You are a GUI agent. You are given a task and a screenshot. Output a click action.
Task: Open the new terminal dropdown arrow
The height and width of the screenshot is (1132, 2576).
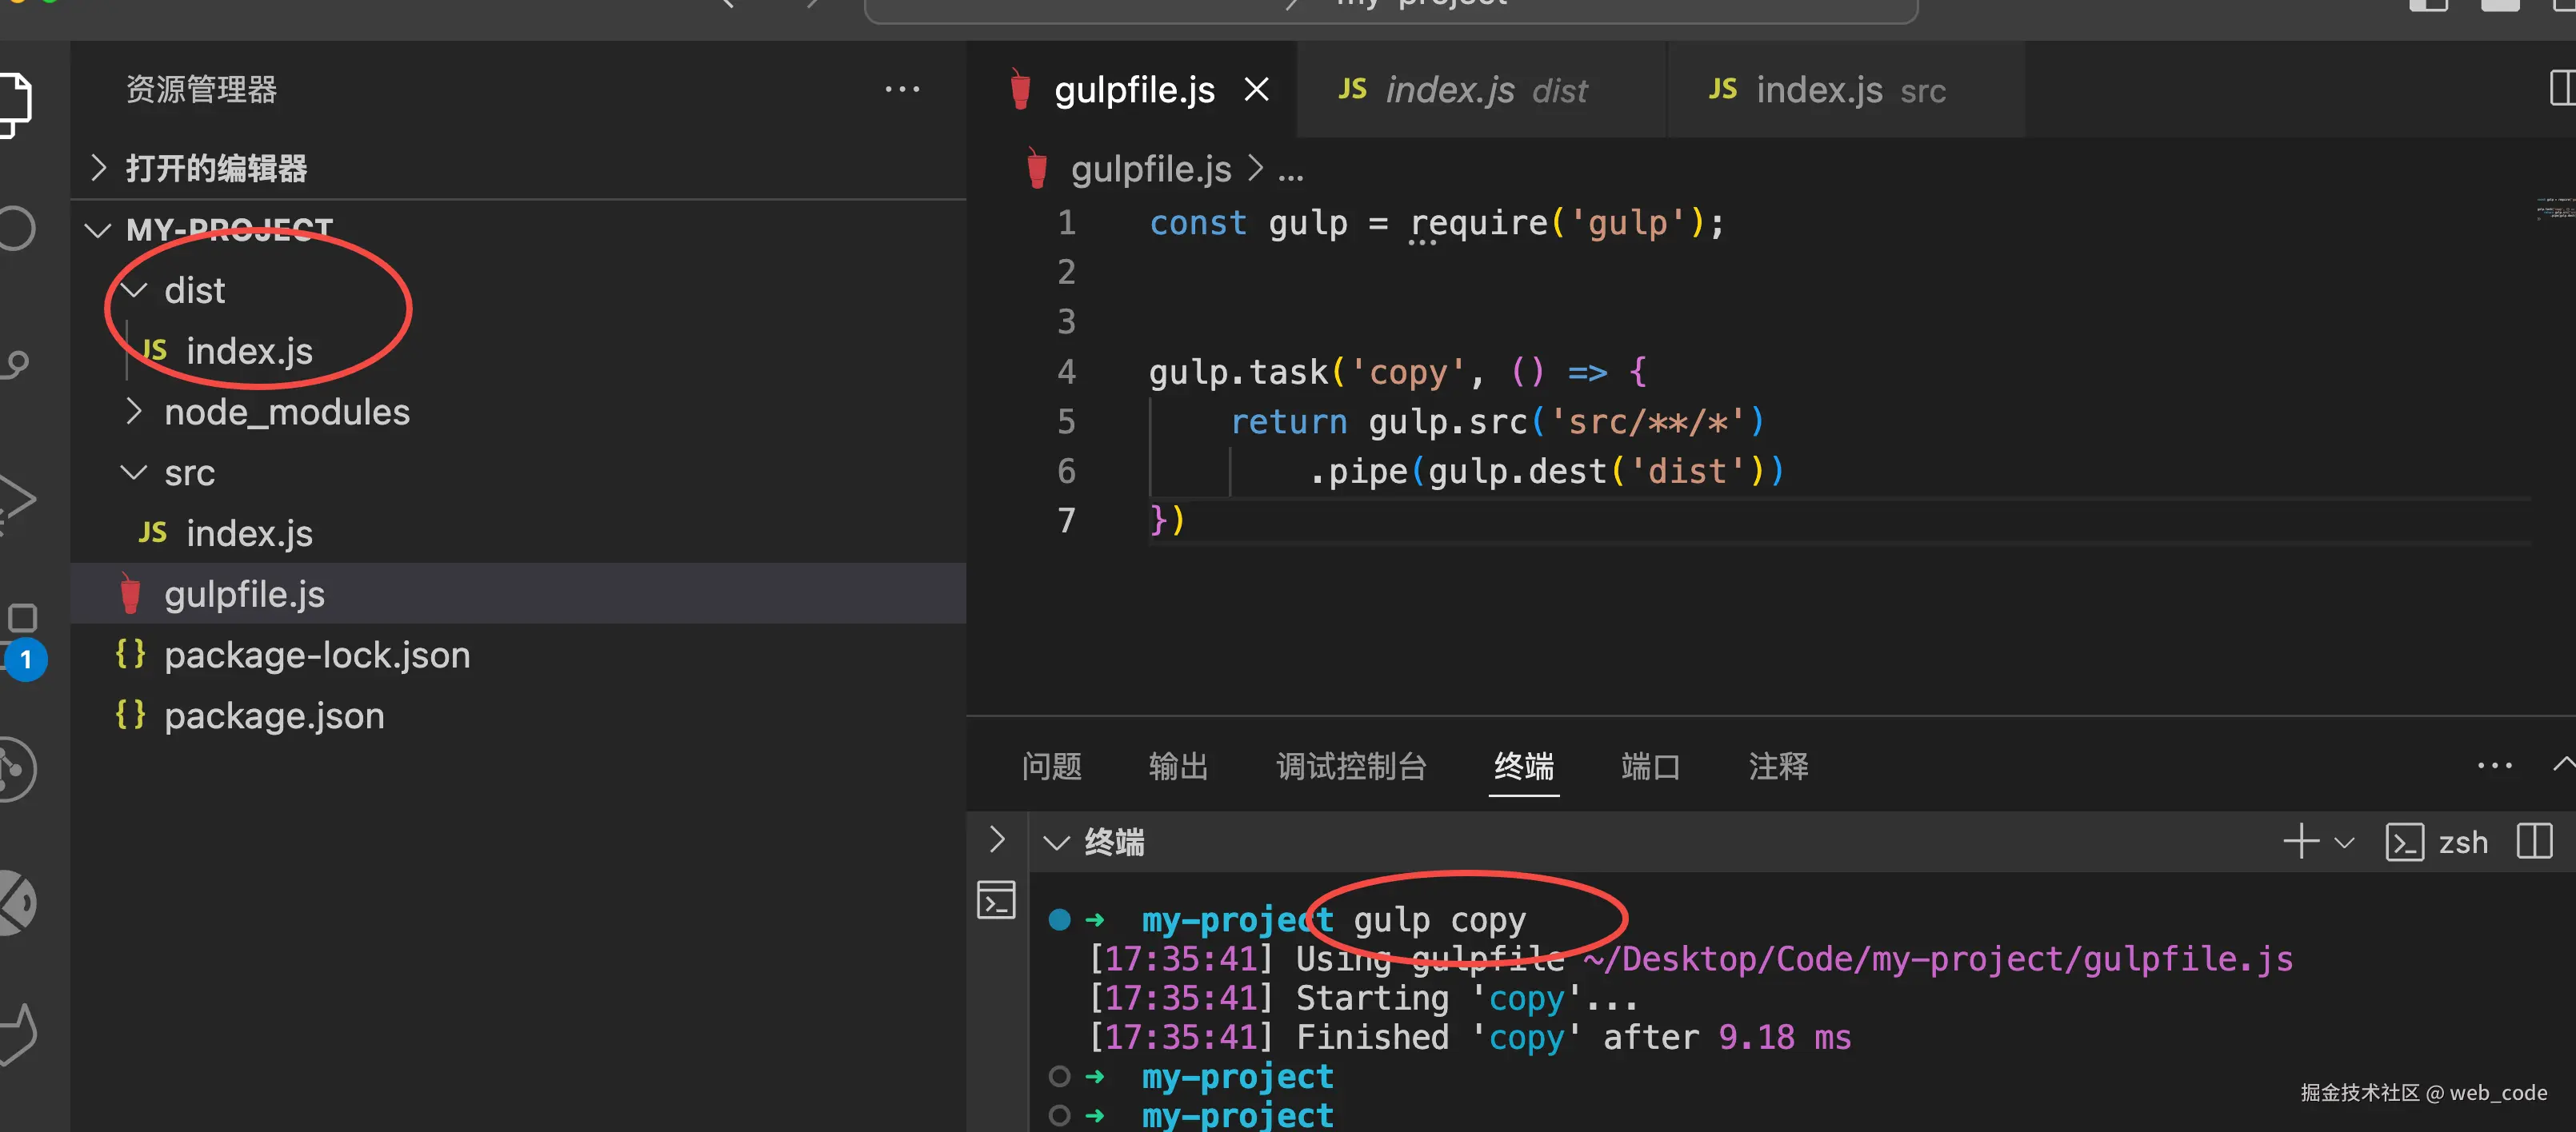click(x=2344, y=843)
